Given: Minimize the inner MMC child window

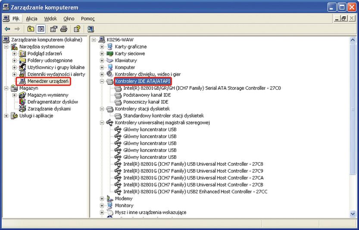Looking at the screenshot, I should pyautogui.click(x=336, y=19).
